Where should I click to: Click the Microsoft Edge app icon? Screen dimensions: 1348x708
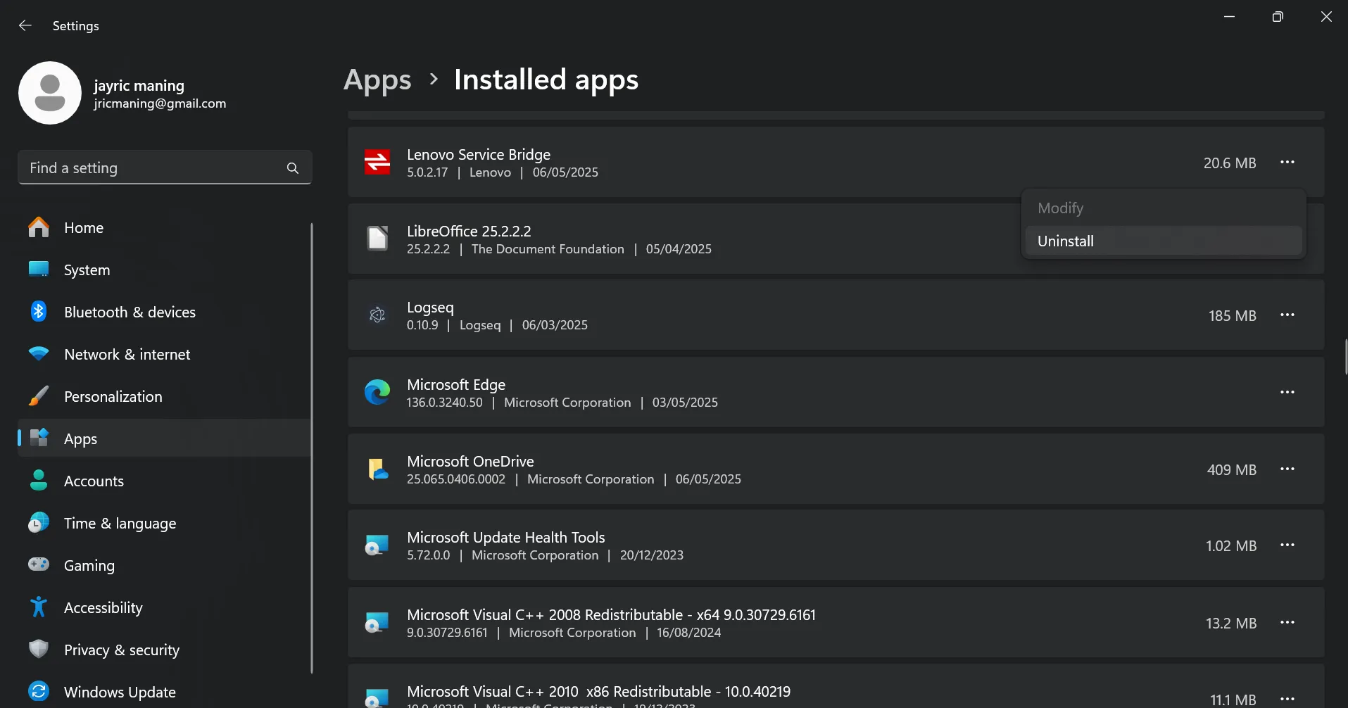378,392
